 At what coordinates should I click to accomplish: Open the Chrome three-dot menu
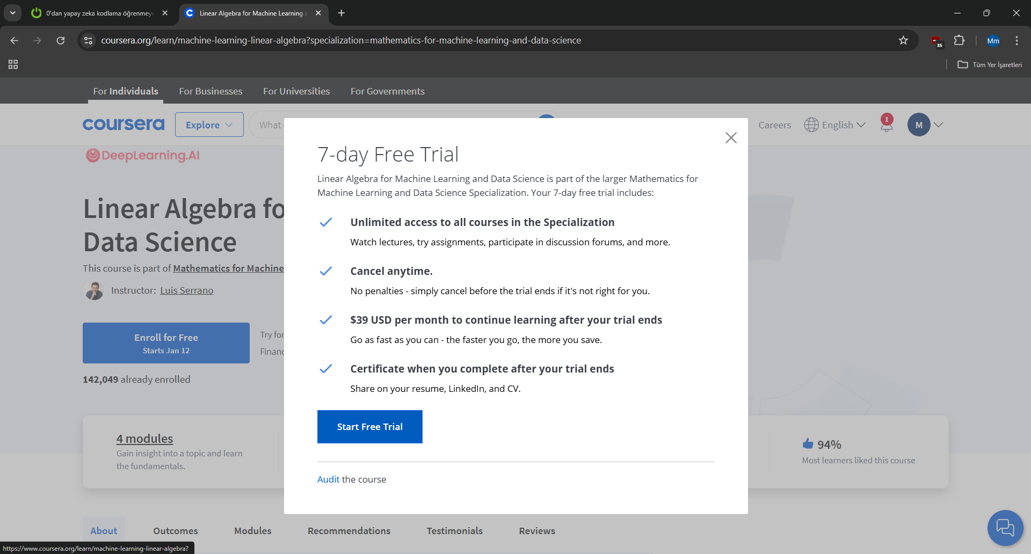1017,40
